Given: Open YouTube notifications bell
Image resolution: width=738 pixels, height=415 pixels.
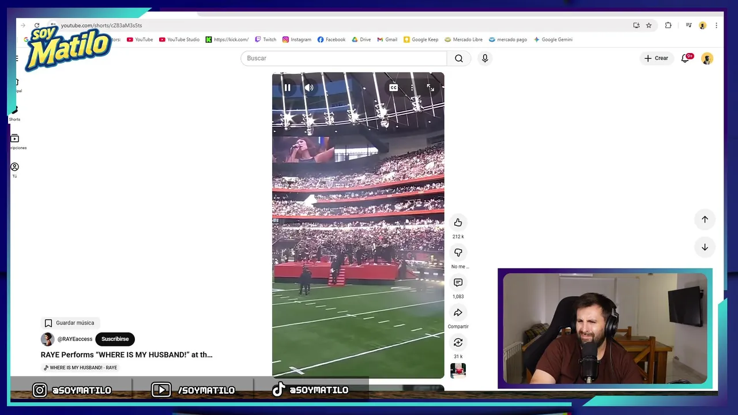Looking at the screenshot, I should [686, 58].
